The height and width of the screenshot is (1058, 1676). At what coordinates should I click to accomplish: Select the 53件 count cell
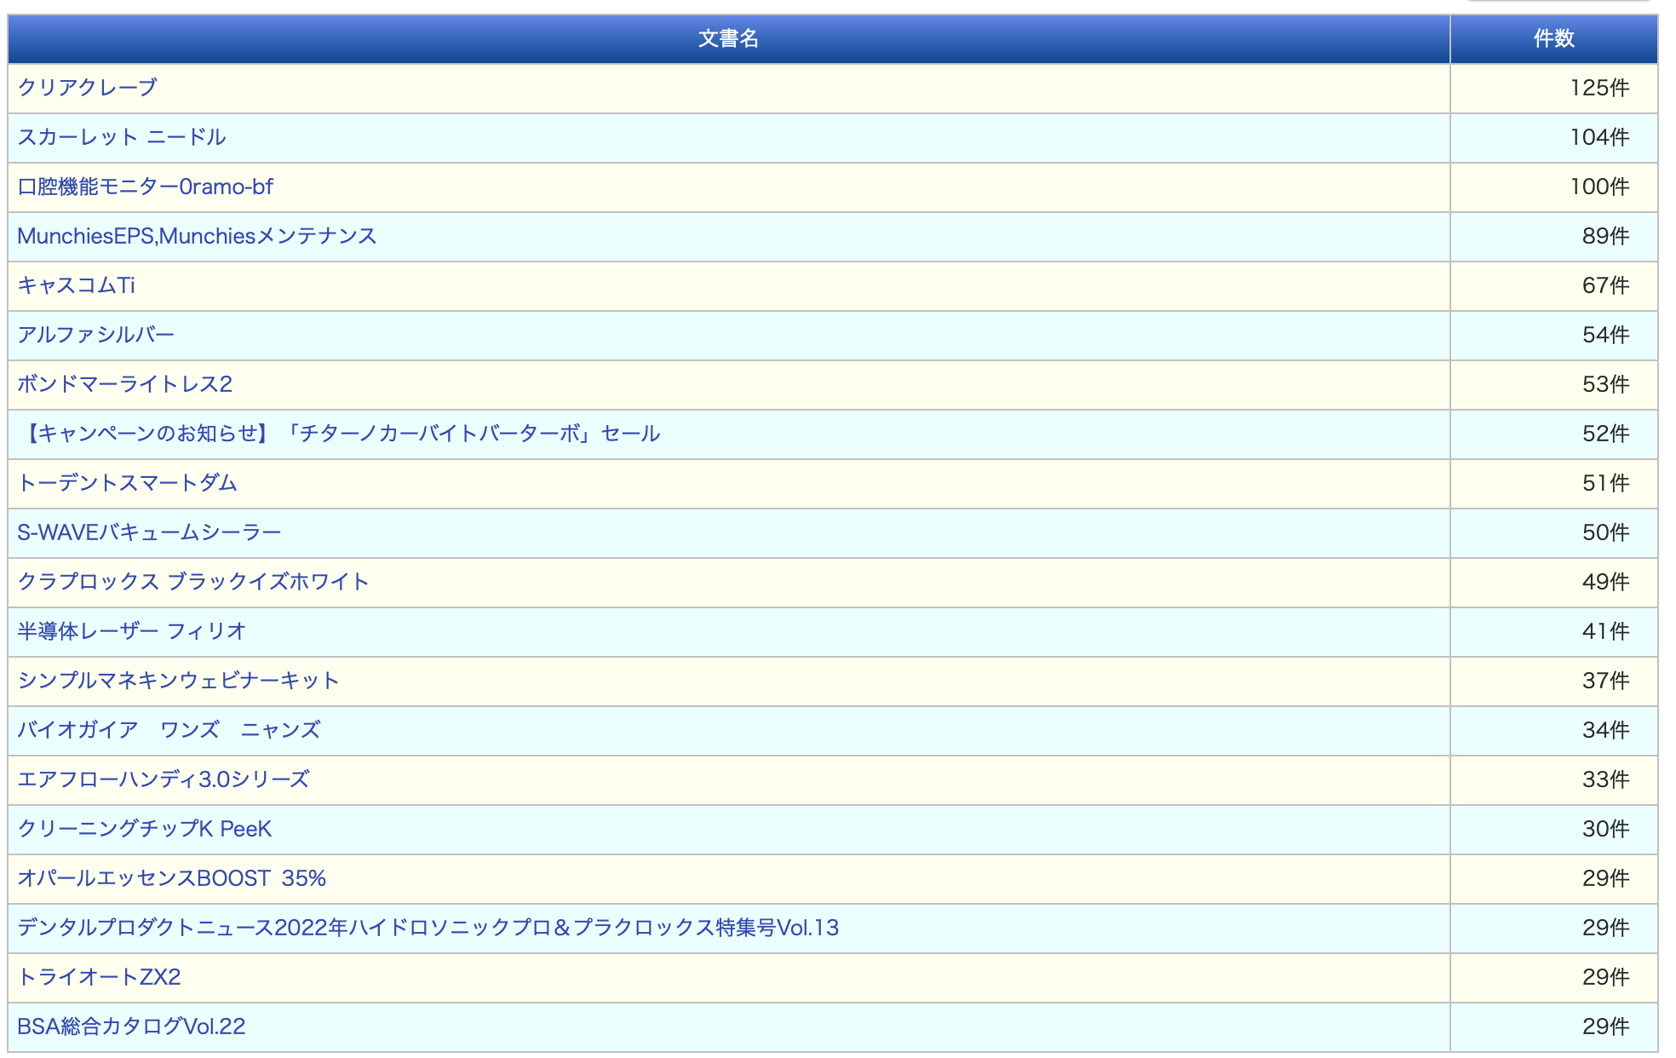pyautogui.click(x=1554, y=385)
